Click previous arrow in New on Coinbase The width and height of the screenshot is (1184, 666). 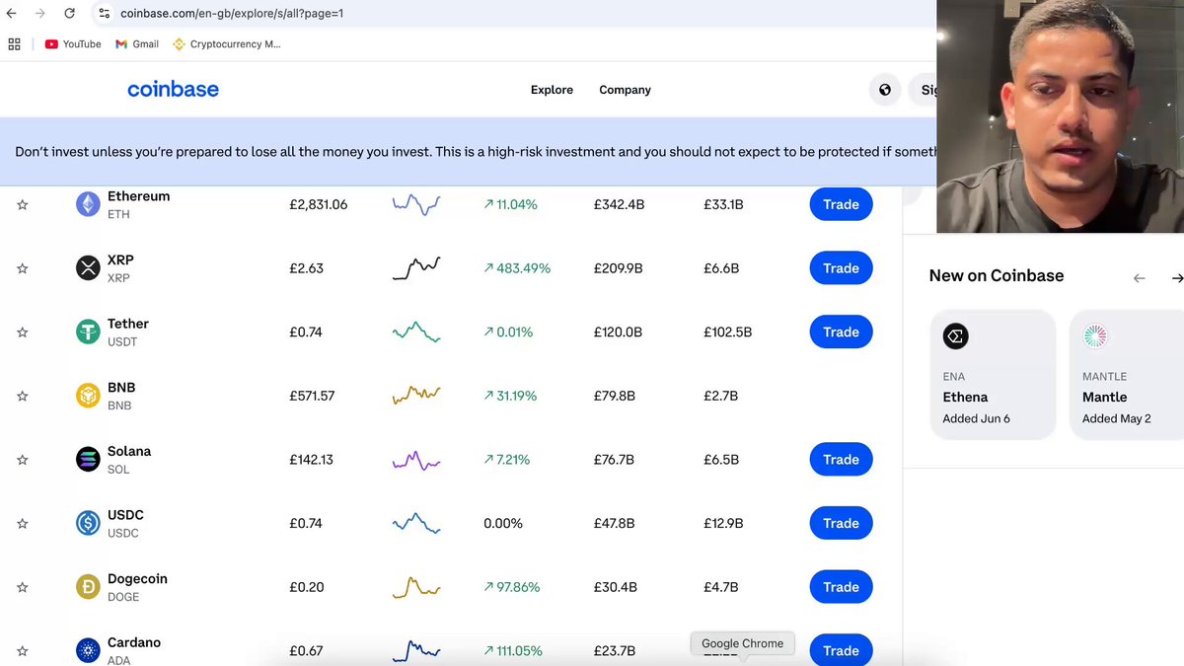pos(1140,278)
